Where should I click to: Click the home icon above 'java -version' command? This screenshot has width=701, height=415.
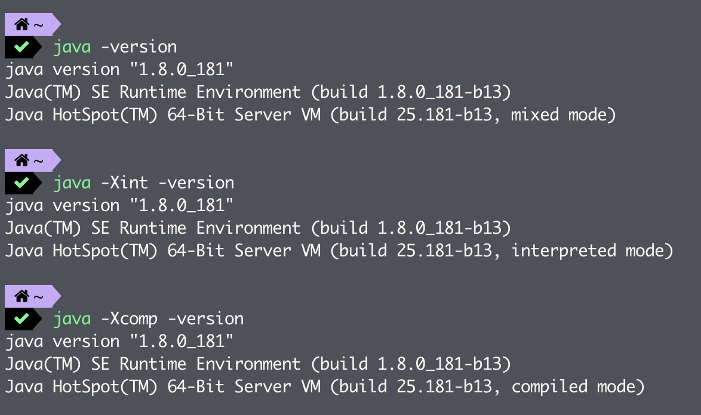(22, 25)
